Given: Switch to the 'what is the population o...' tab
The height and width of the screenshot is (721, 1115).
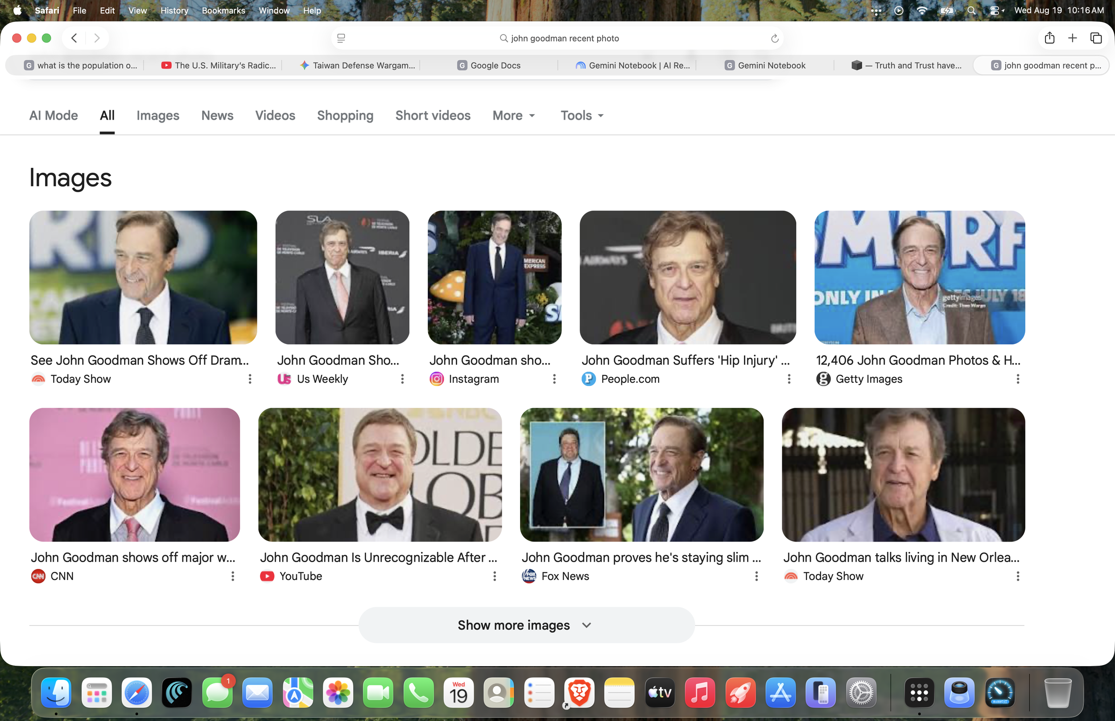Looking at the screenshot, I should coord(81,66).
